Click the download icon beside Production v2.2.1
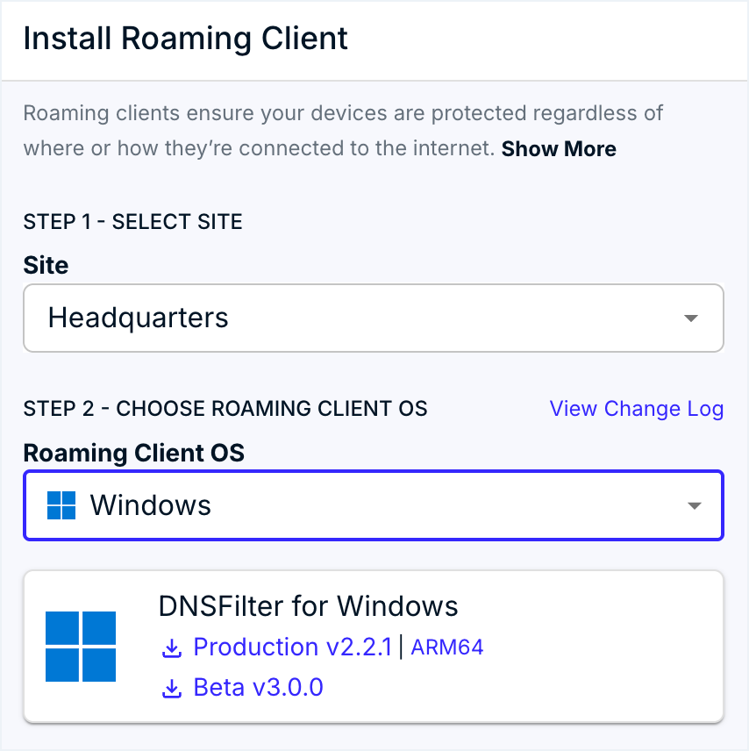Viewport: 749px width, 751px height. pyautogui.click(x=172, y=649)
